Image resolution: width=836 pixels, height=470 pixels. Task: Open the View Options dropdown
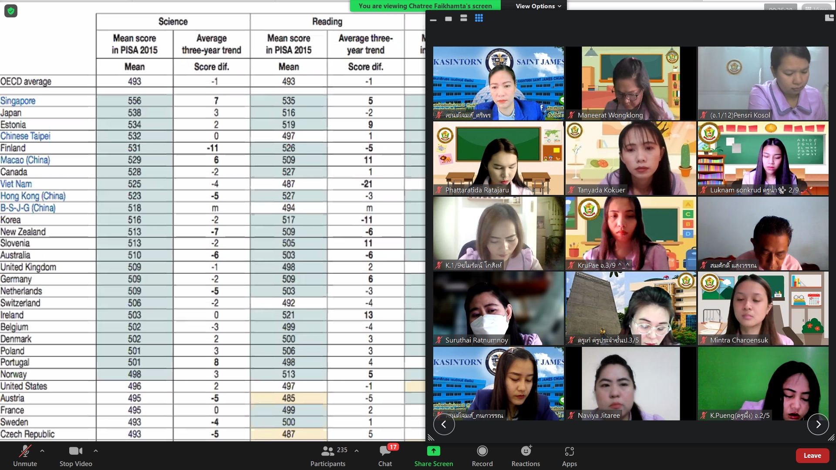pos(538,6)
